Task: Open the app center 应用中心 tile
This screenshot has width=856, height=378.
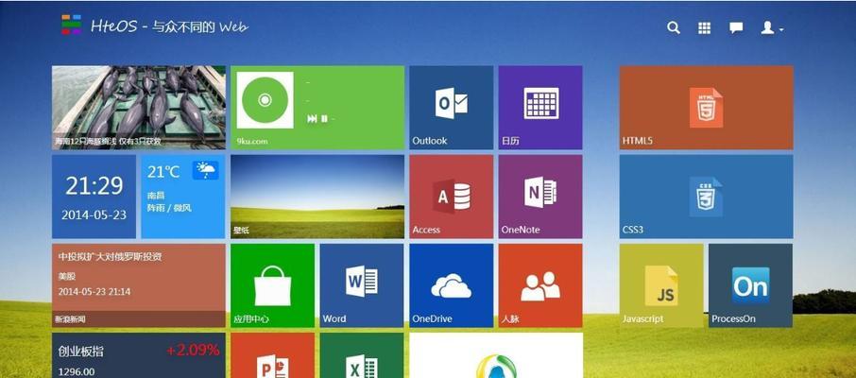Action: coord(272,285)
